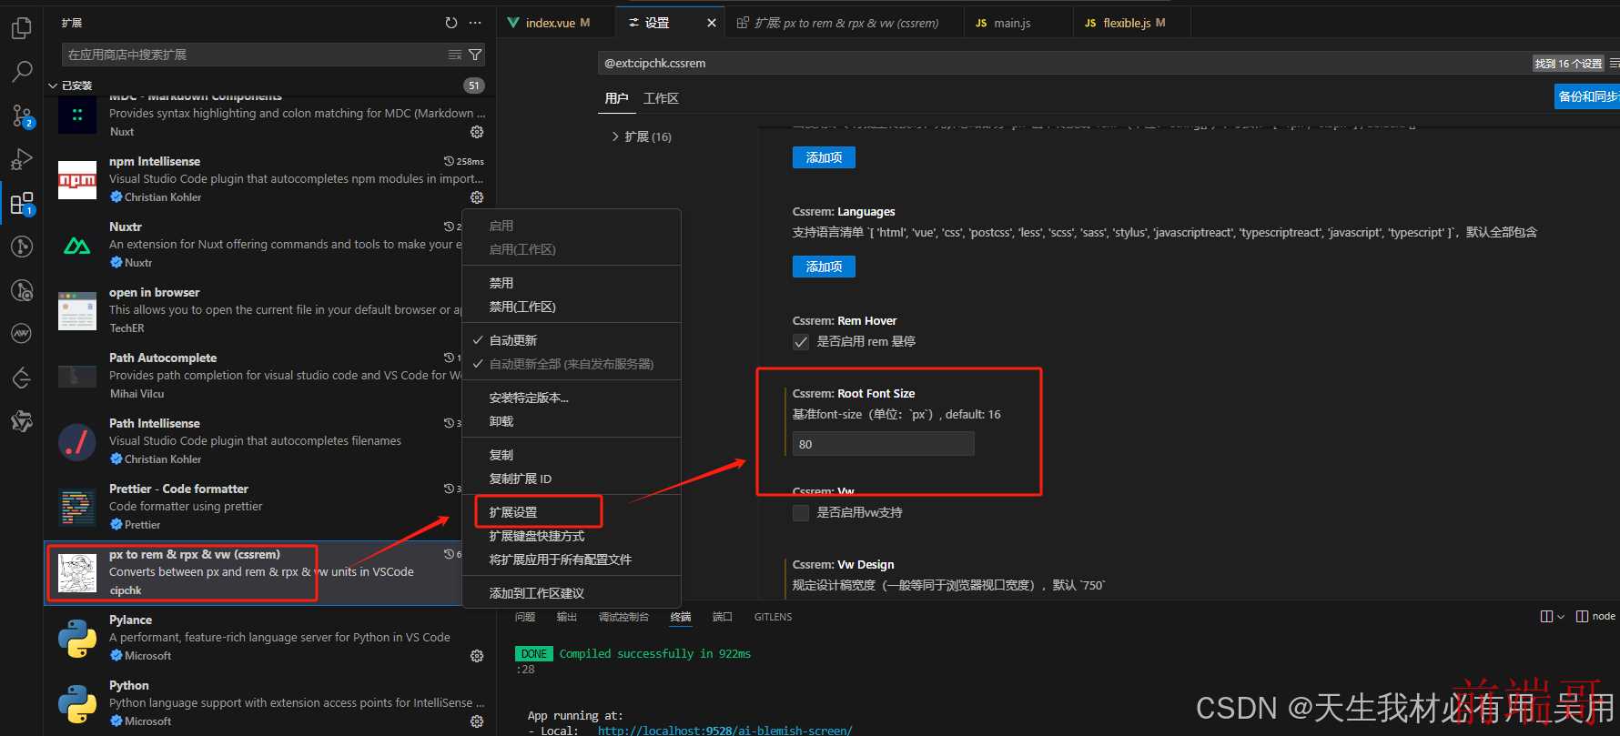Click the Nuxtr extension logo

pos(77,246)
